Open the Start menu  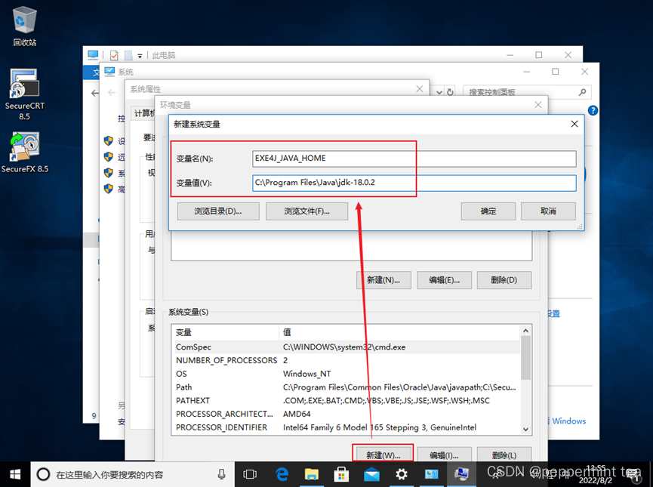click(x=14, y=474)
